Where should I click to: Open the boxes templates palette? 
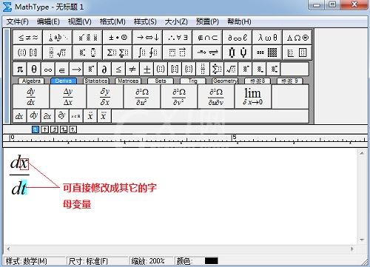click(297, 53)
